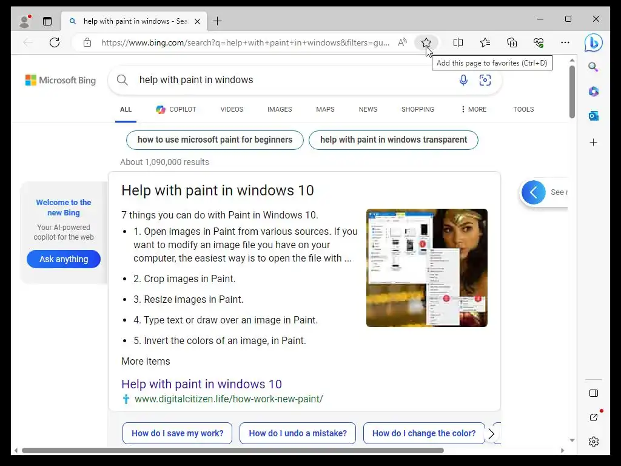Click the horizontal page scrollbar thumb
Viewport: 621px width, 466px height.
pos(232,451)
